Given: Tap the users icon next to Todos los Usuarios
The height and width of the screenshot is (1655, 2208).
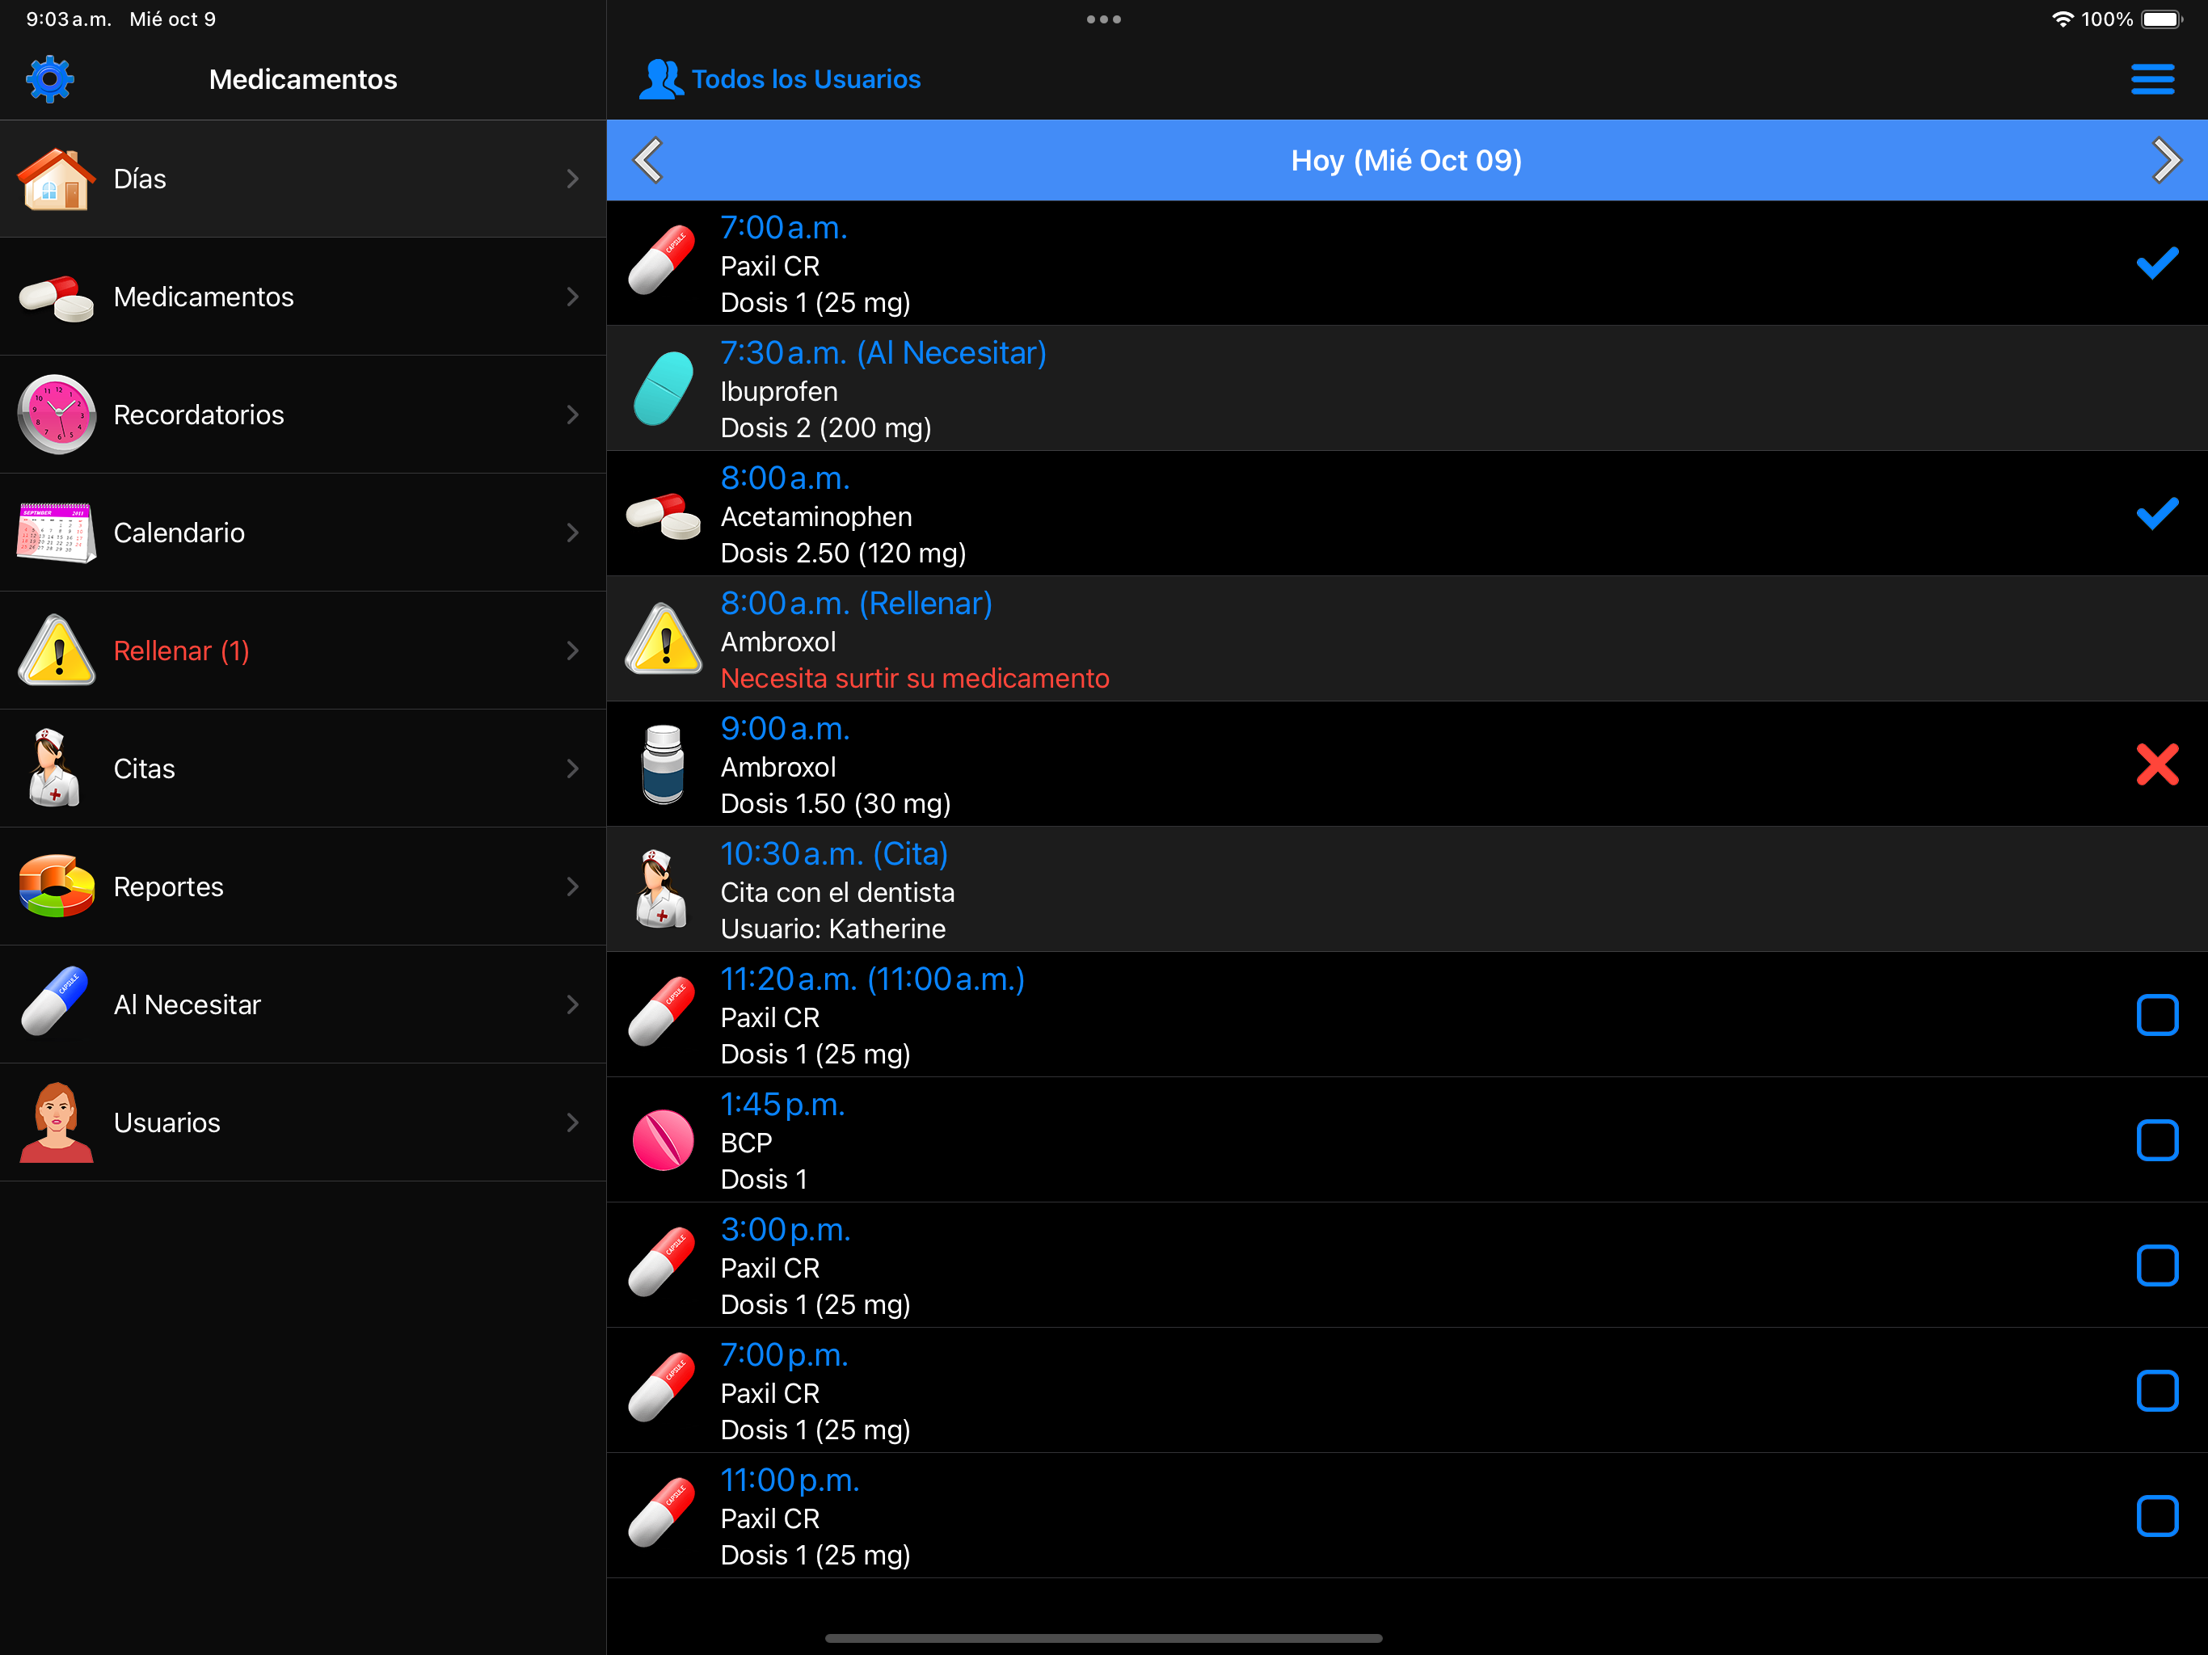Looking at the screenshot, I should (661, 79).
